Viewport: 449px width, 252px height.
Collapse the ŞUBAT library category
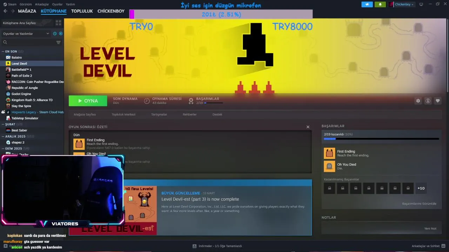pos(3,124)
